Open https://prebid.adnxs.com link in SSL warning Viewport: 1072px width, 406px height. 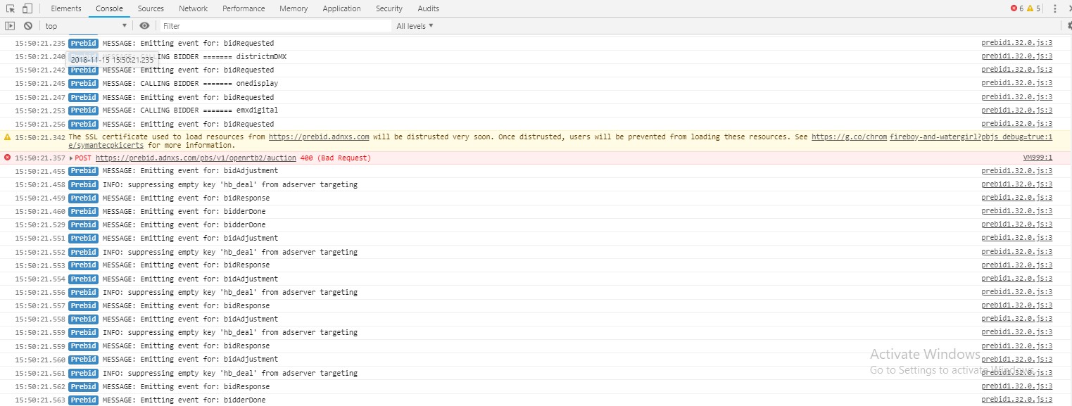(319, 137)
